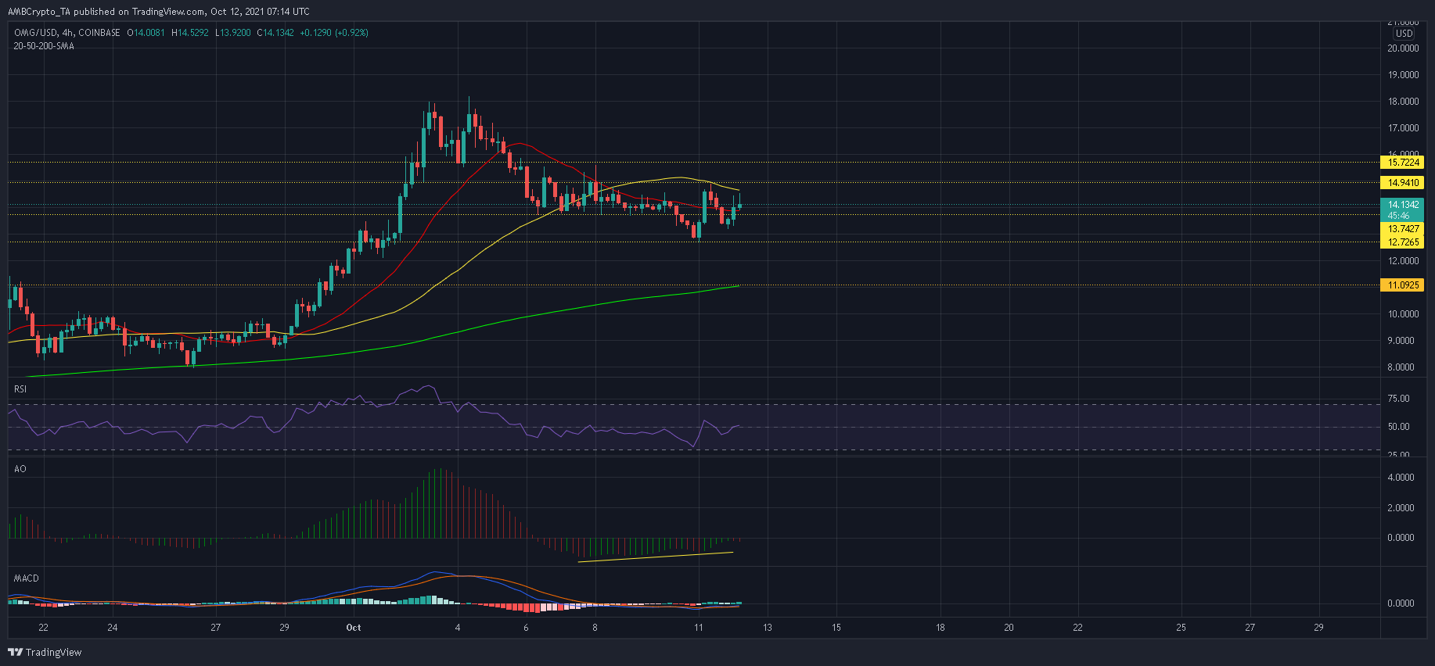Select the OMG/USD symbol label
The height and width of the screenshot is (666, 1435).
click(x=36, y=33)
